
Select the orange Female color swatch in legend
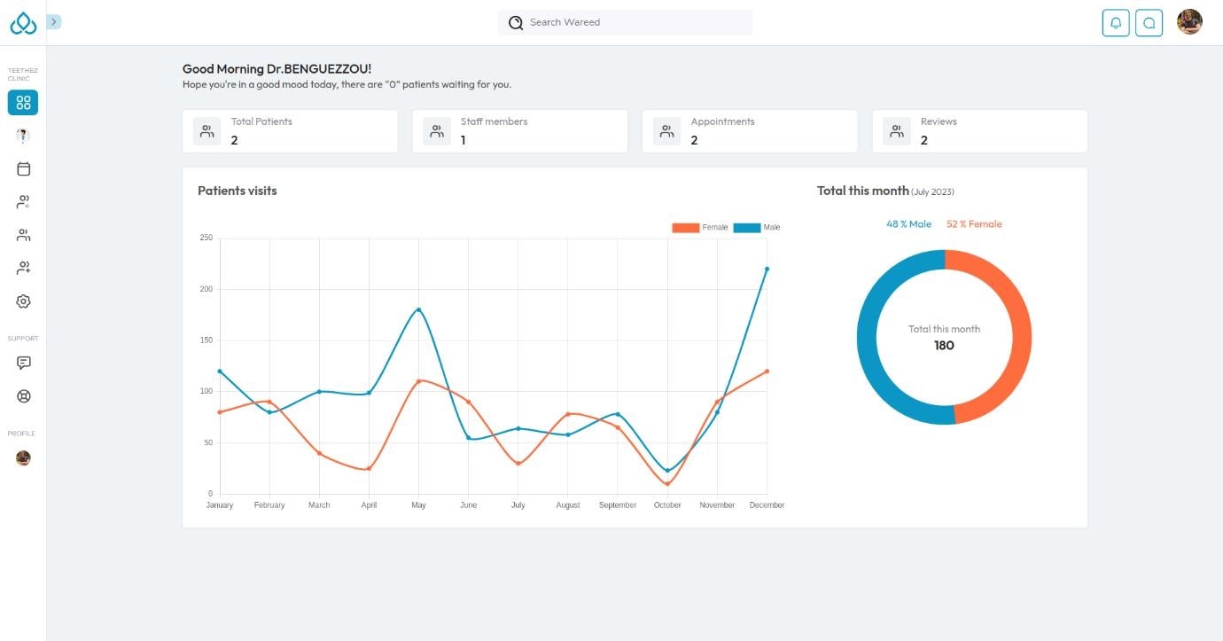click(684, 226)
